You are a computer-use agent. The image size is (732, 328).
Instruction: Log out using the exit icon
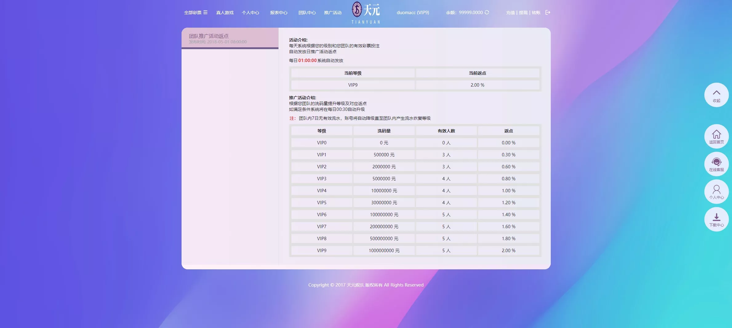pyautogui.click(x=548, y=13)
